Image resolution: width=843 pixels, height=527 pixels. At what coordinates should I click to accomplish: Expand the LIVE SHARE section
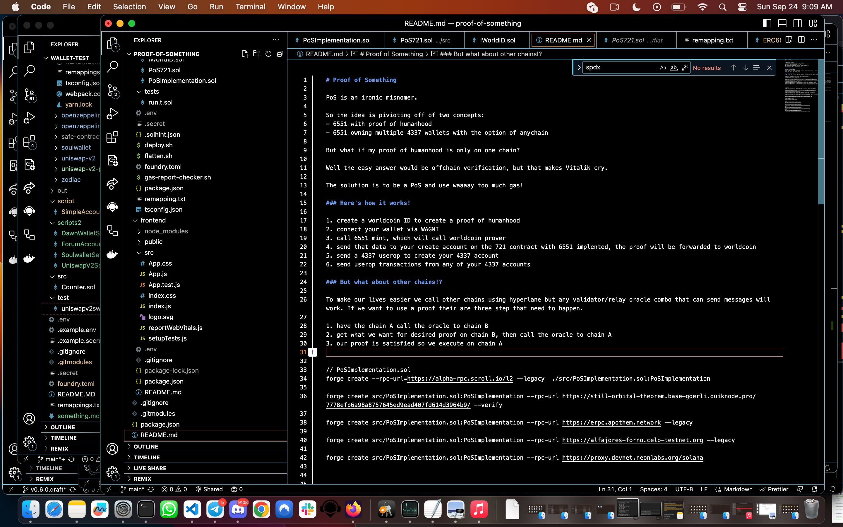pyautogui.click(x=205, y=468)
